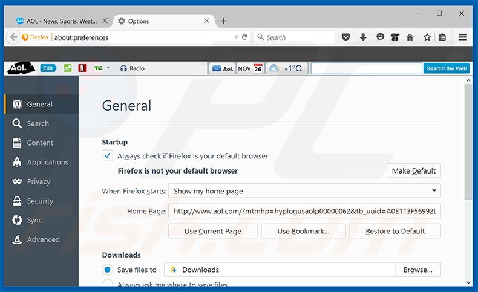
Task: Click Search the Web button
Action: point(447,68)
